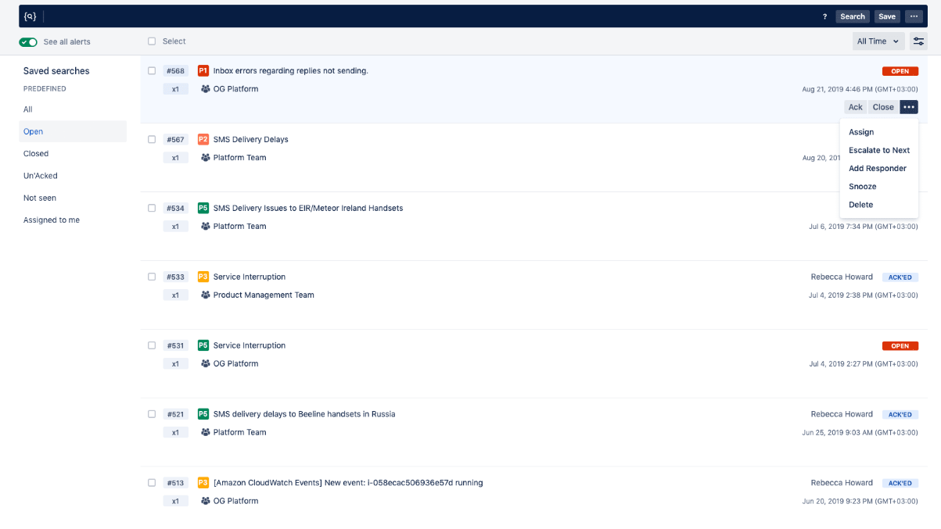
Task: Click the OPEN status tag on alert #531
Action: [900, 345]
